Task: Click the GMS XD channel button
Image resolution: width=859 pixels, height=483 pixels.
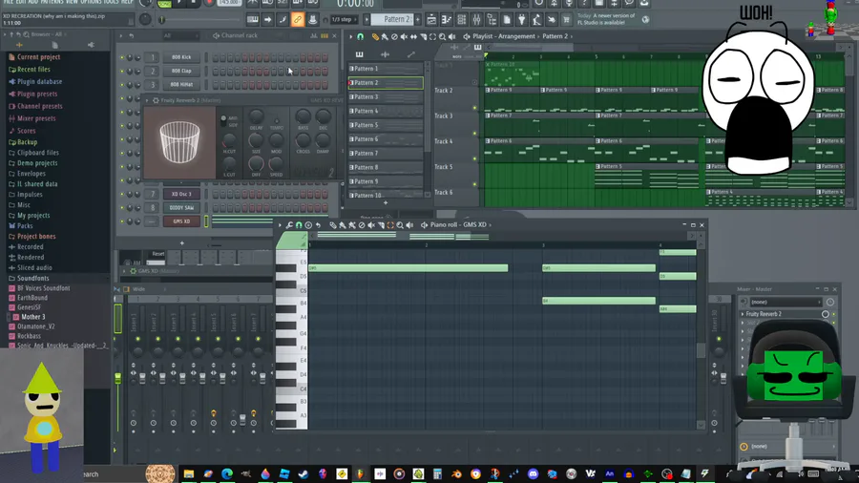Action: (x=181, y=221)
